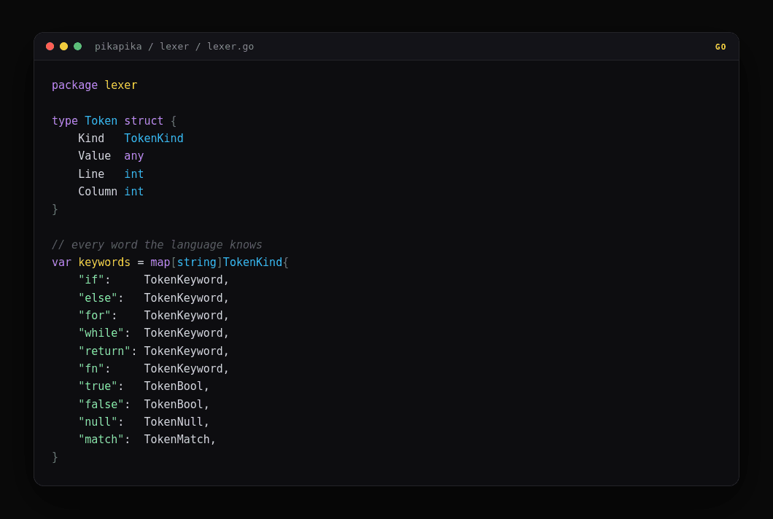Screen dimensions: 773x519
Task: Click the "struct" keyword
Action: (x=144, y=121)
